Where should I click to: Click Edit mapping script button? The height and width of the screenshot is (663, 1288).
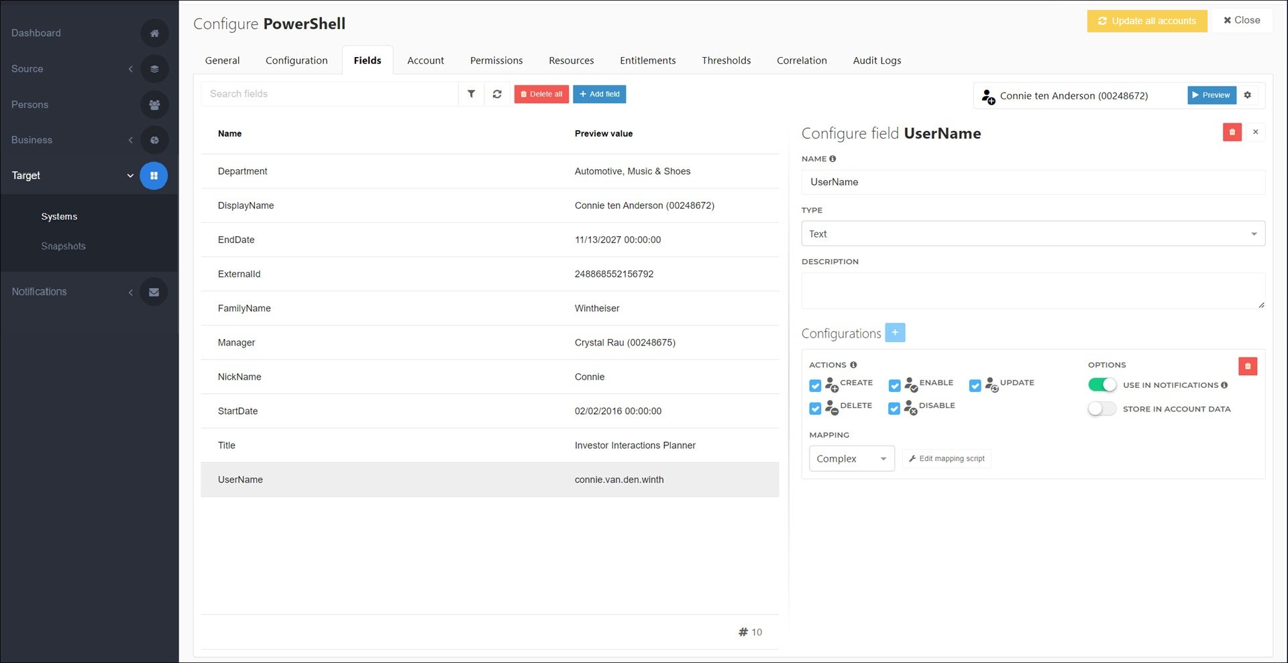[947, 459]
